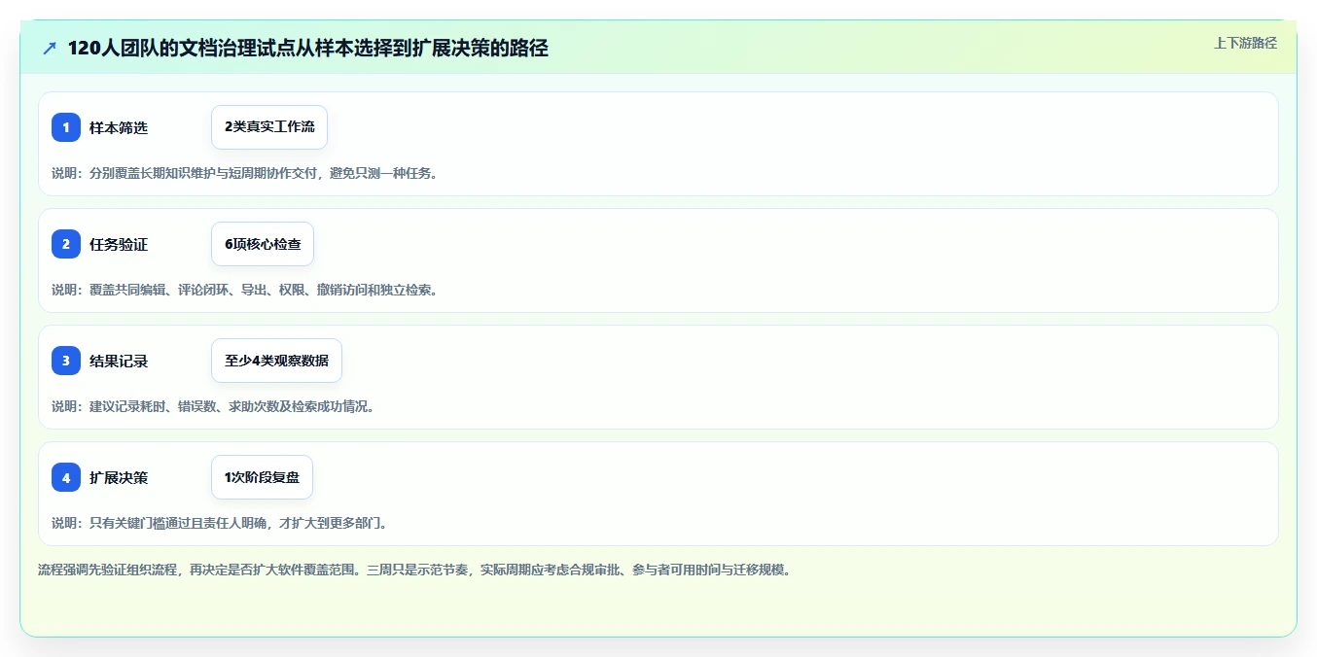Image resolution: width=1317 pixels, height=657 pixels.
Task: Click the 扩展决策 step name
Action: tap(119, 477)
